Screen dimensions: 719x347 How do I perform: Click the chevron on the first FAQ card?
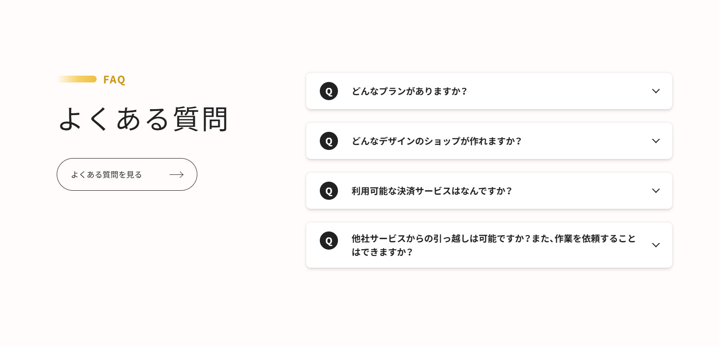click(656, 91)
